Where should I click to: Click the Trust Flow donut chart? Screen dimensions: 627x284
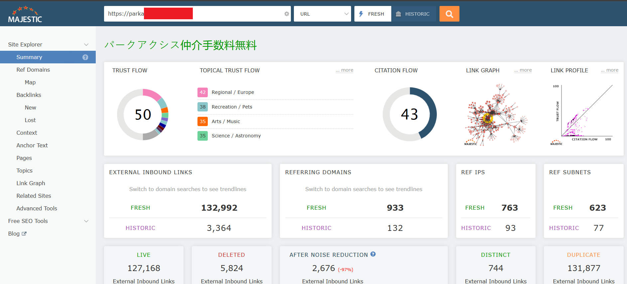[143, 114]
